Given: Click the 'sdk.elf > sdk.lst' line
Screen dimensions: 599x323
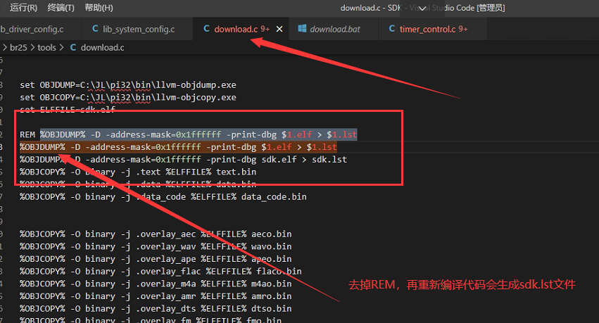Looking at the screenshot, I should coord(184,160).
